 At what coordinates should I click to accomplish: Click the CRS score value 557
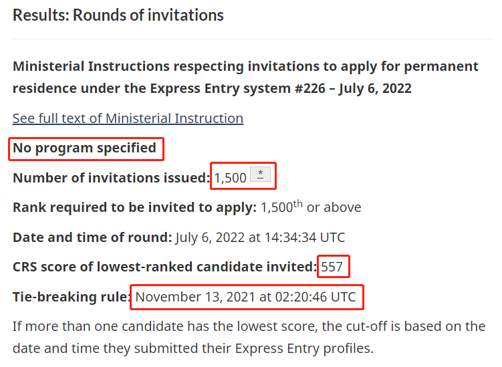click(332, 267)
